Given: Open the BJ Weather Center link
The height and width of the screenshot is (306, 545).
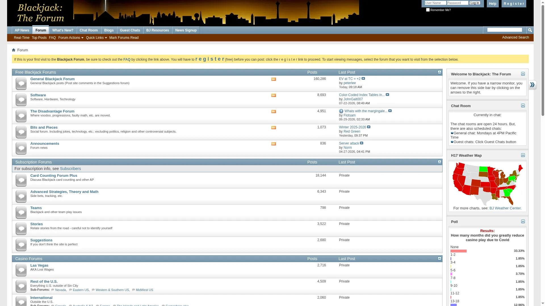Looking at the screenshot, I should point(505,208).
